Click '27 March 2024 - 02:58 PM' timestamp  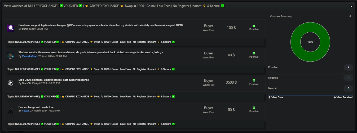coord(45,111)
